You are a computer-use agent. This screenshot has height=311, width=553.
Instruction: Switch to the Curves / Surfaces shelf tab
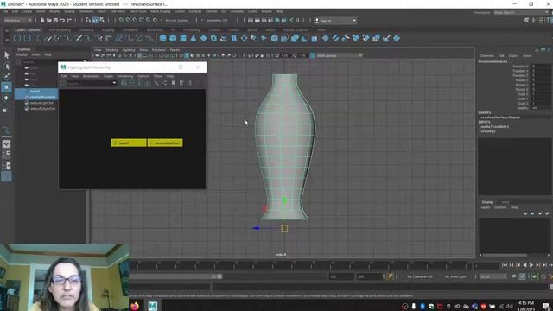coord(28,30)
